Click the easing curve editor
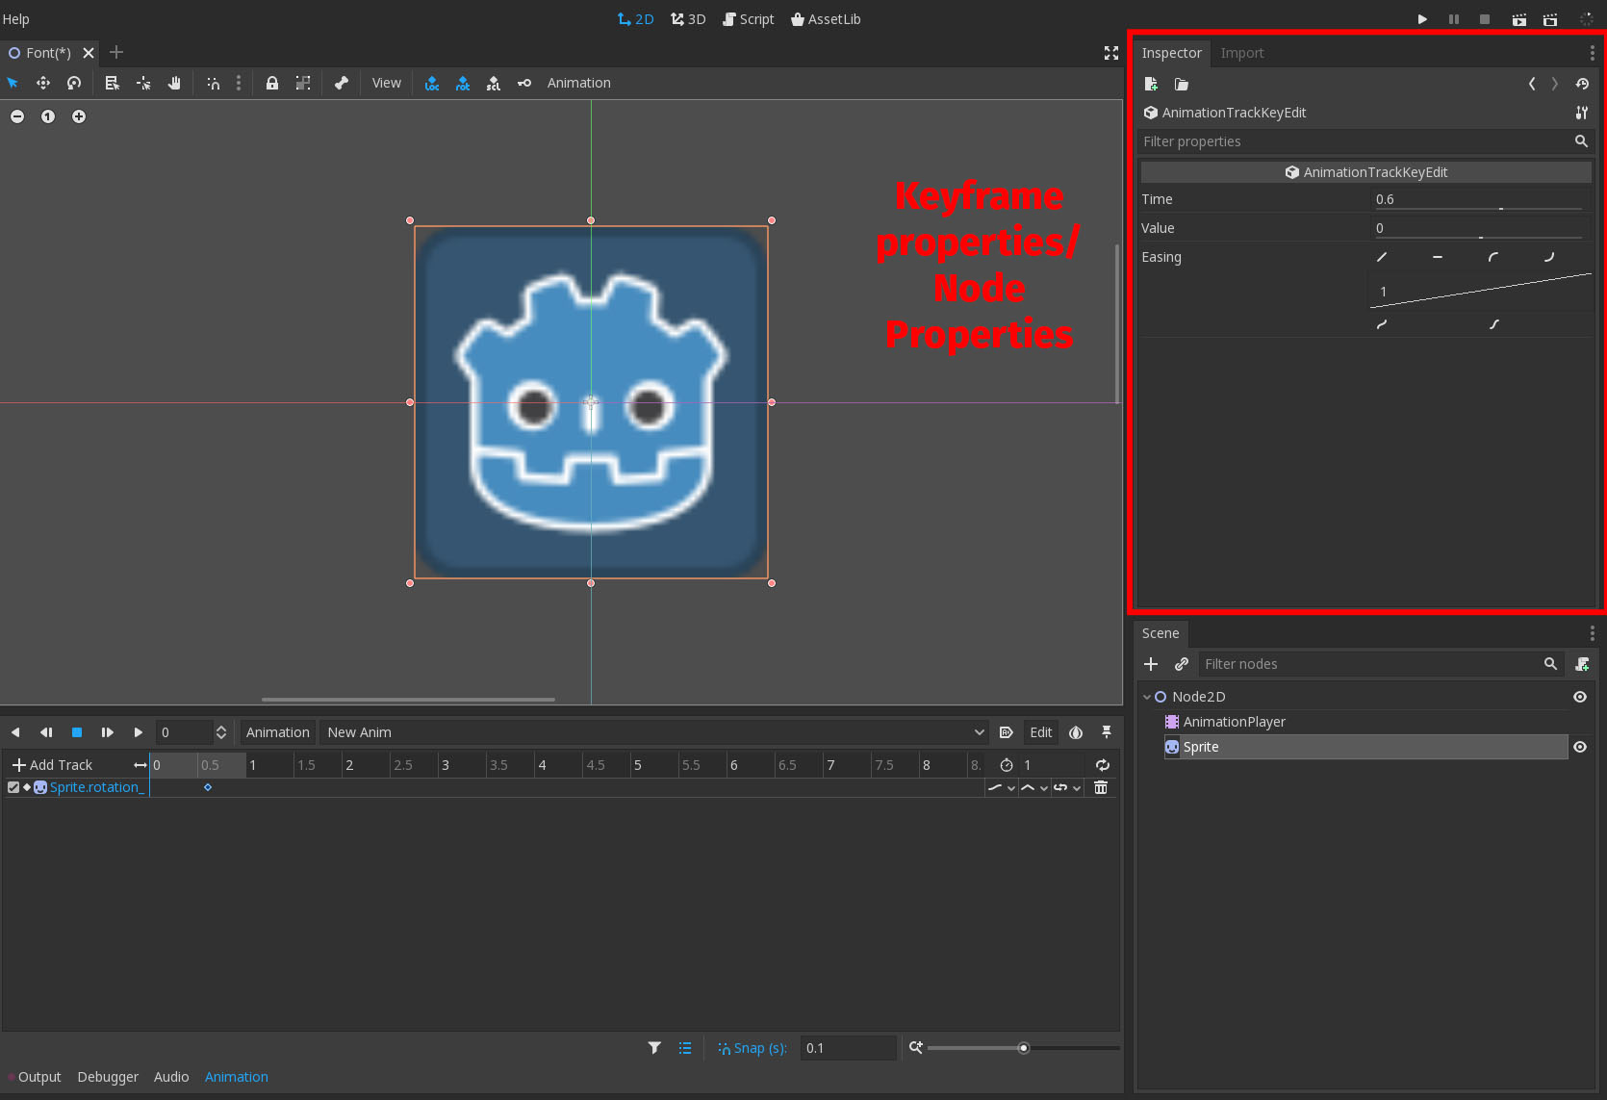This screenshot has width=1607, height=1100. click(x=1480, y=292)
